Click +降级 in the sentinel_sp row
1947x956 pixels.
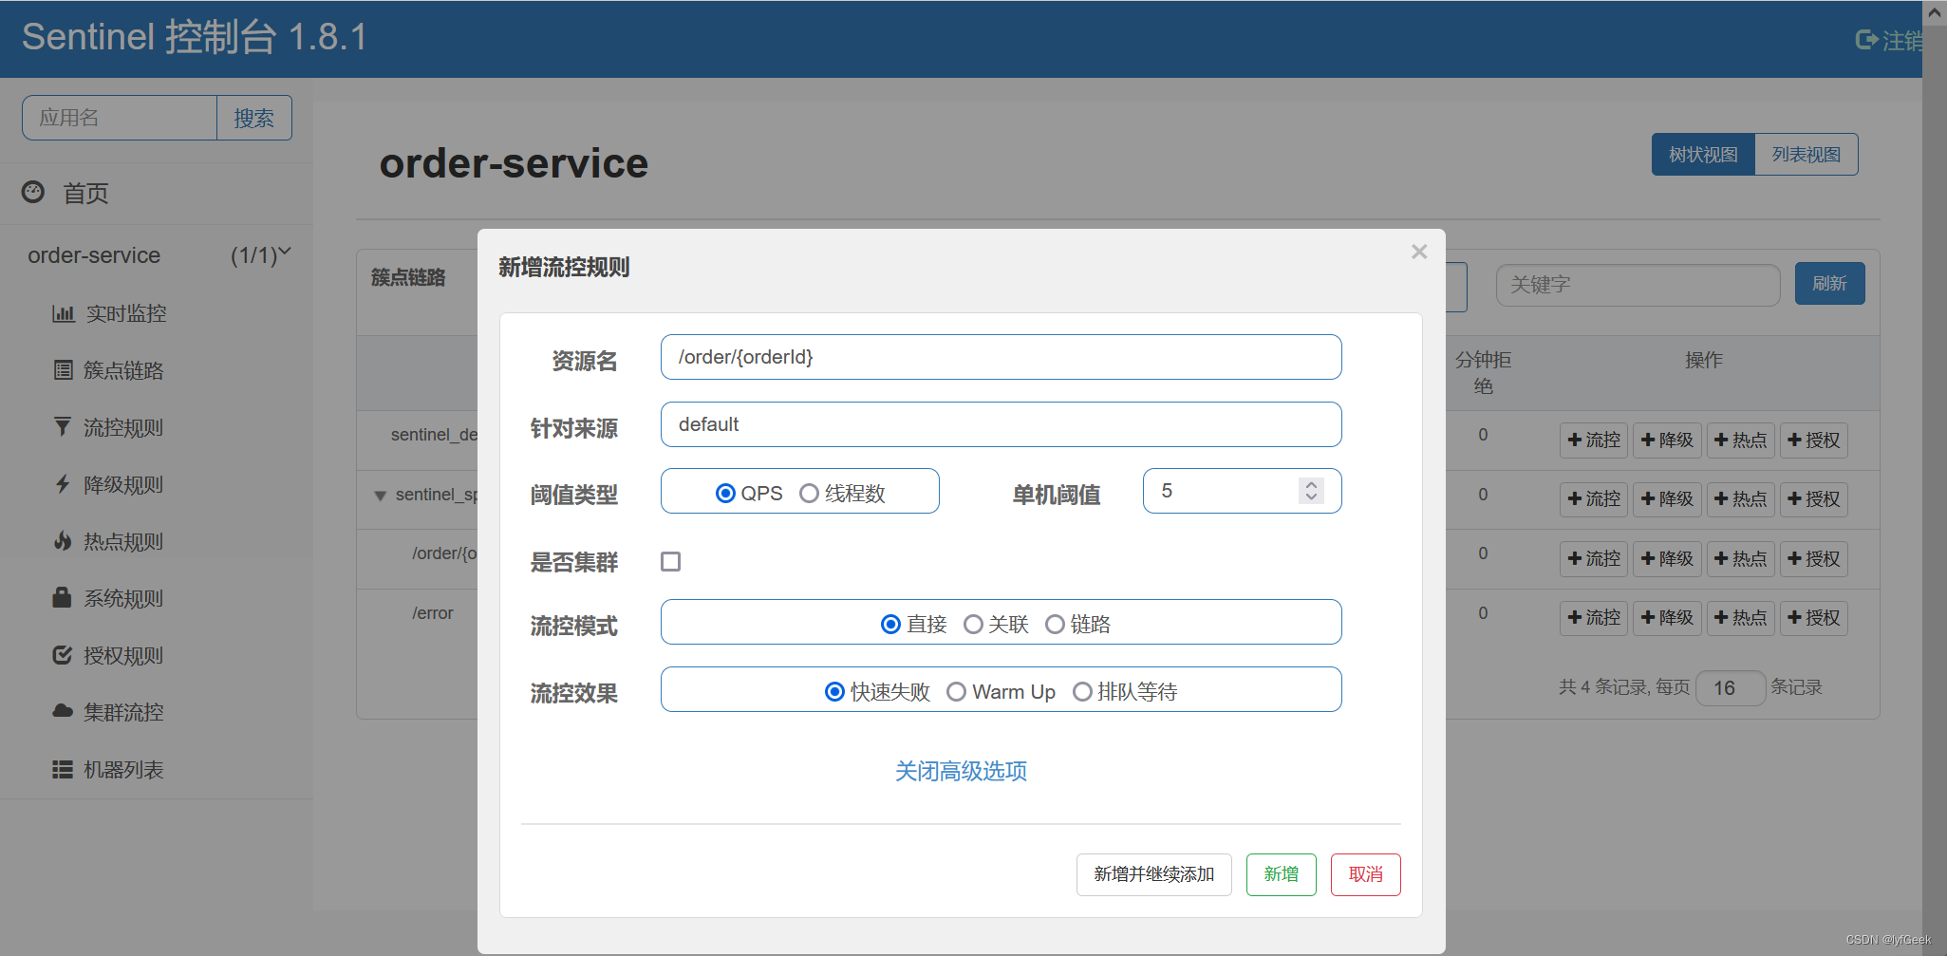(1667, 498)
